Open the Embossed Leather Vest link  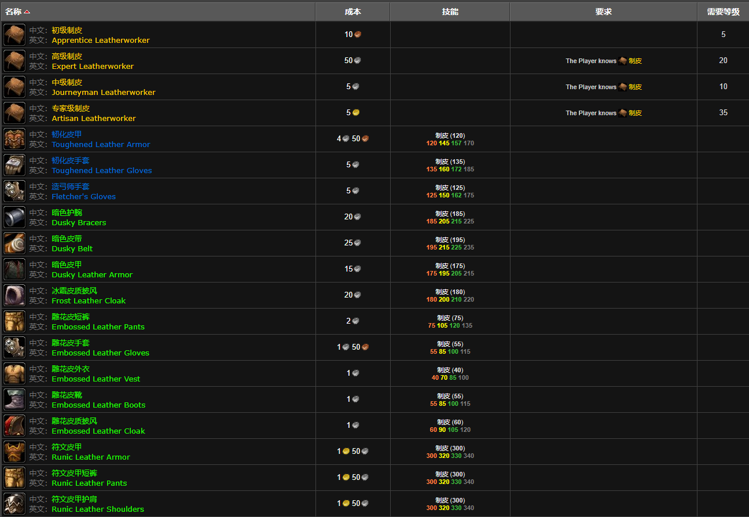[x=96, y=379]
